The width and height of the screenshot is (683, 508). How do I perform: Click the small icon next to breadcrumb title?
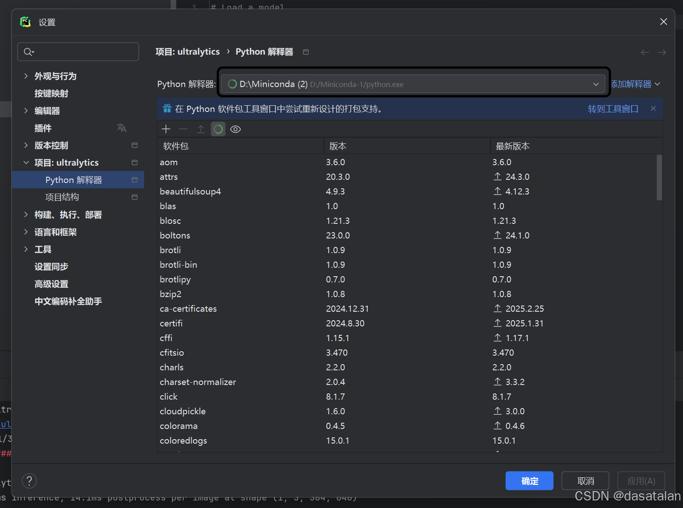306,52
